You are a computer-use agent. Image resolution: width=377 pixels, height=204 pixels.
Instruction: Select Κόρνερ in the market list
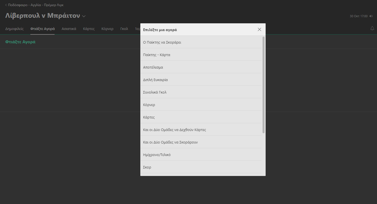tap(201, 105)
